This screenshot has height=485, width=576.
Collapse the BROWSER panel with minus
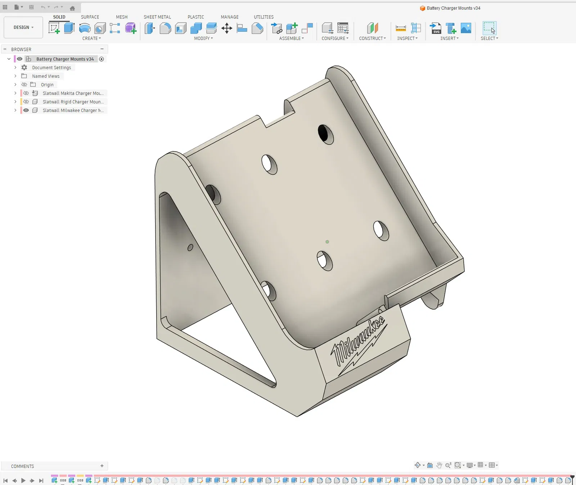click(x=102, y=49)
